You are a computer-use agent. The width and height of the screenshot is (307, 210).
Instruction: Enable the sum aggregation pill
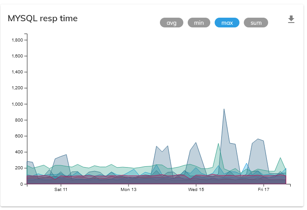coord(256,23)
